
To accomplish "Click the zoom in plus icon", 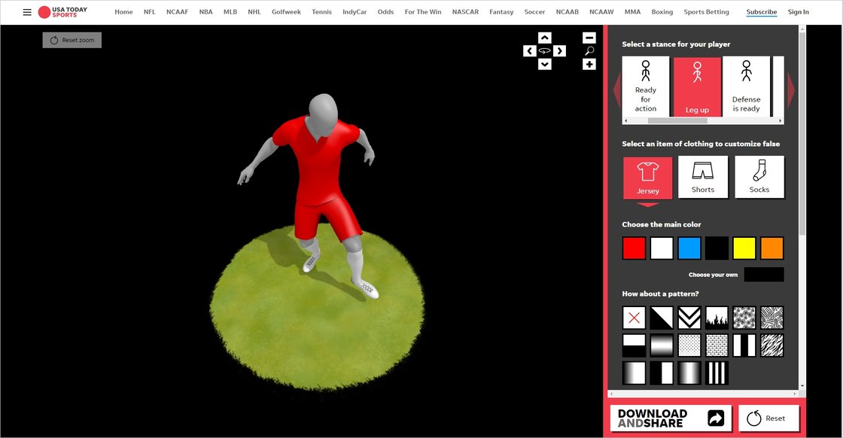I will click(x=589, y=65).
